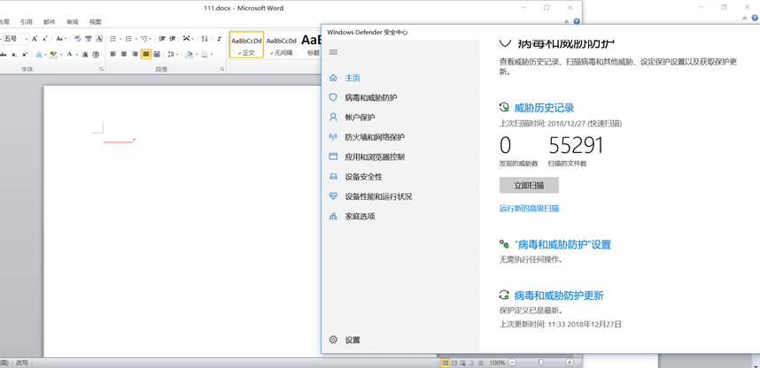The width and height of the screenshot is (760, 368).
Task: Switch to the 视图 ribbon tab in Word
Action: tap(96, 22)
